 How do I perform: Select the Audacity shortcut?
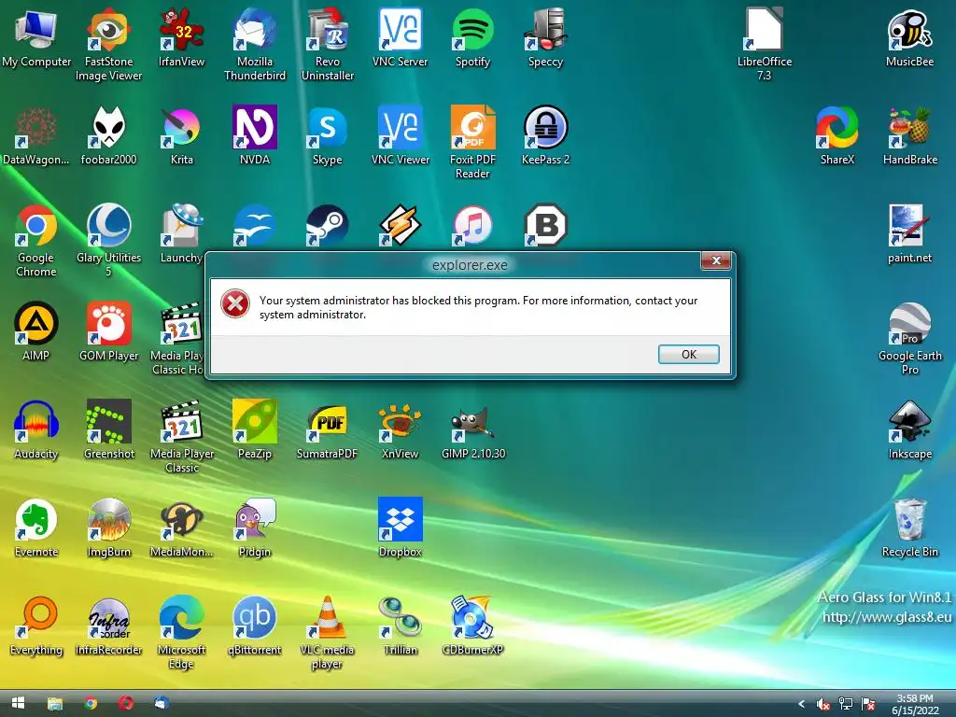pyautogui.click(x=36, y=429)
